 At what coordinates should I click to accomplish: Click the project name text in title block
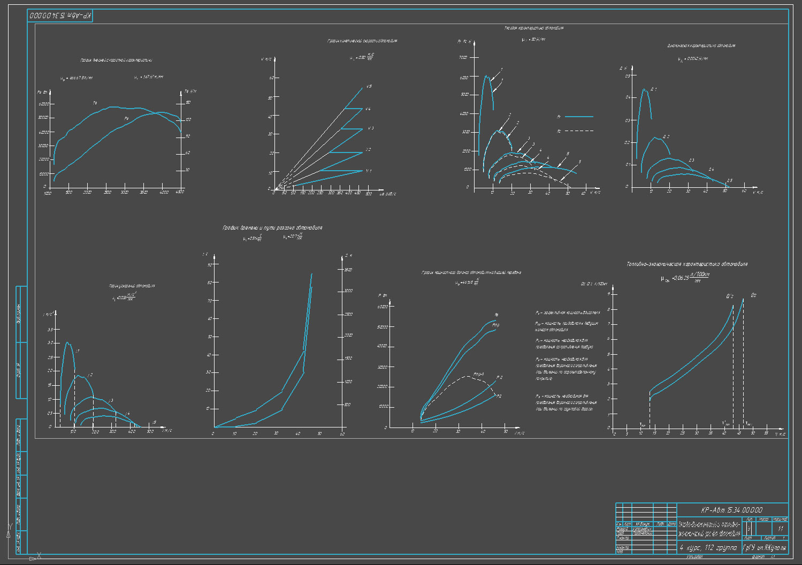coord(709,529)
